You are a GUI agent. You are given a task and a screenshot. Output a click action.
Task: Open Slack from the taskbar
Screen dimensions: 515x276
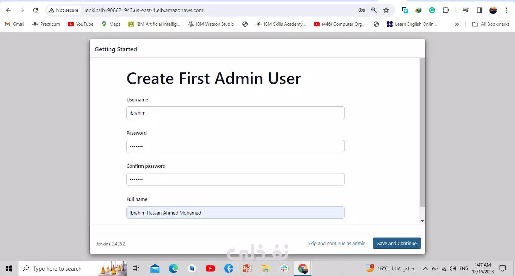point(284,268)
